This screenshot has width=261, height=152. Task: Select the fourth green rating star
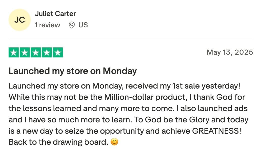point(47,52)
